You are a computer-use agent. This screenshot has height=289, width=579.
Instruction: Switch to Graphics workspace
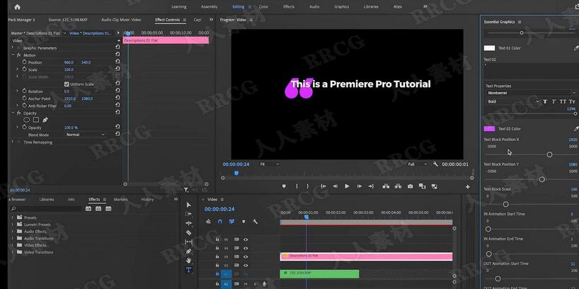[342, 6]
